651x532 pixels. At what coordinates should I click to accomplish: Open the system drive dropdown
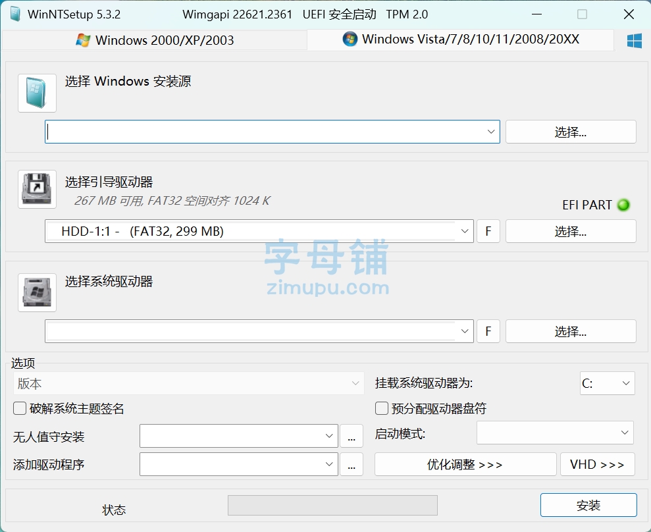[259, 331]
